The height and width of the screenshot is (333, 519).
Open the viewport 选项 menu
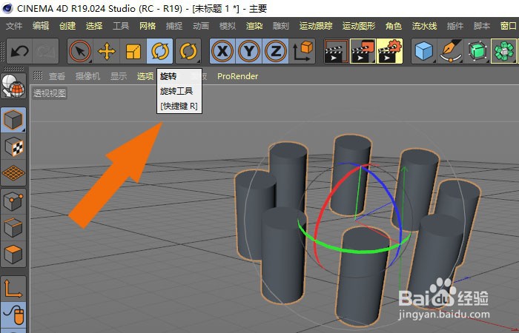pos(145,76)
